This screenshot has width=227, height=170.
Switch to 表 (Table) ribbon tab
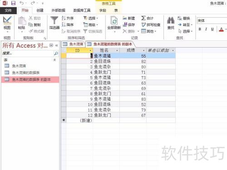pos(116,10)
